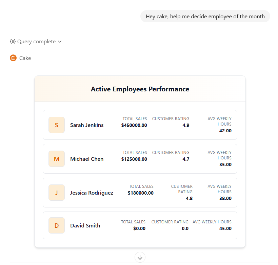Click David Smith's D avatar
This screenshot has width=278, height=265.
(x=57, y=225)
